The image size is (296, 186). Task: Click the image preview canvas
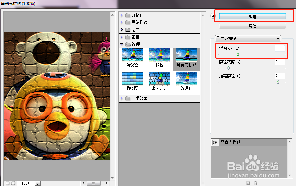(56, 96)
